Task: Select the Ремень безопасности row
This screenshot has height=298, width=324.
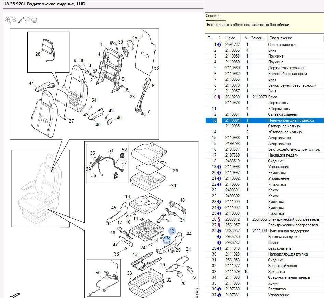Action: (287, 74)
